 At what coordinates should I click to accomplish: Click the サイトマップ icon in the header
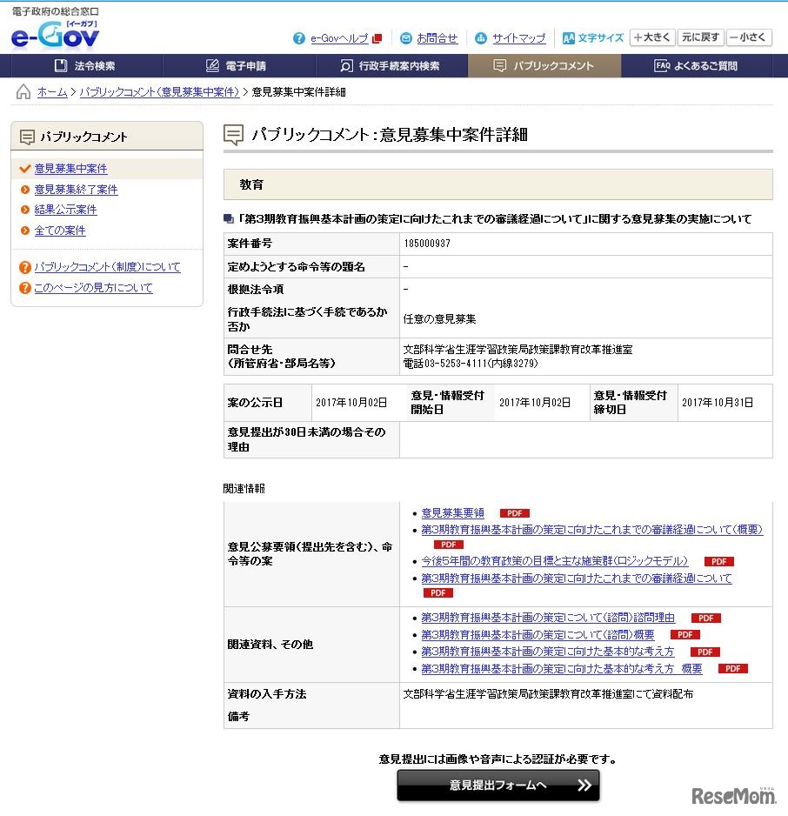481,37
